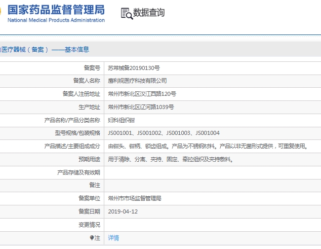321x249 pixels.
Task: Select the product description starting 由钳头
Action: pyautogui.click(x=208, y=146)
